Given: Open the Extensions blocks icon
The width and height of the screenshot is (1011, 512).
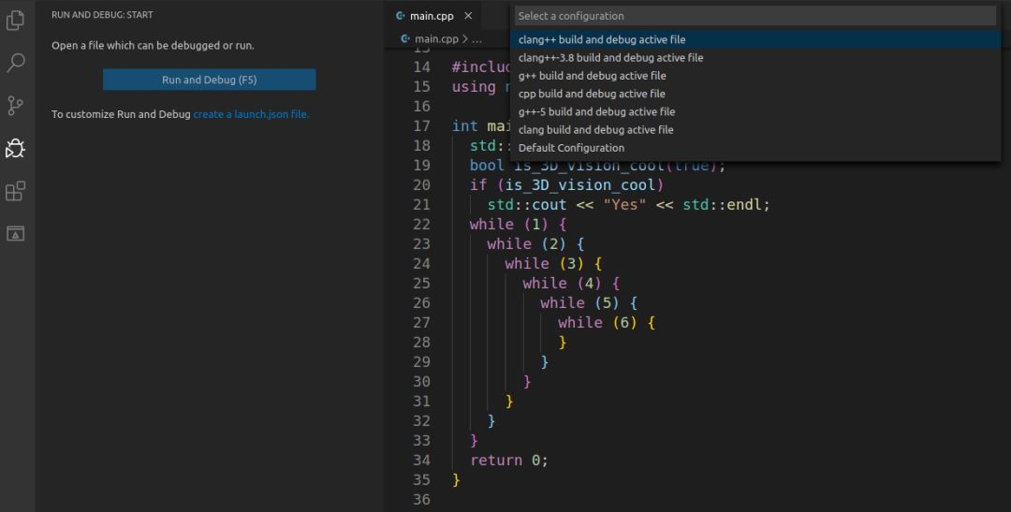Looking at the screenshot, I should coord(15,192).
